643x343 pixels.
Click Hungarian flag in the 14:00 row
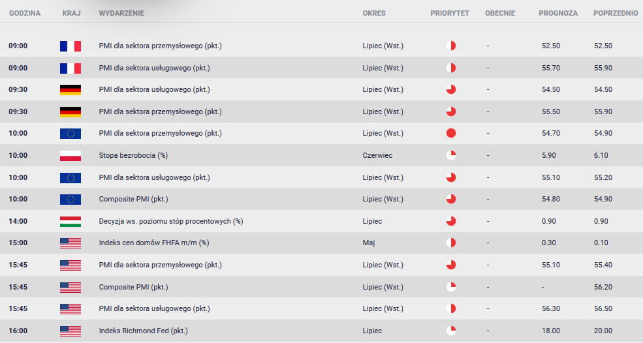click(x=70, y=221)
